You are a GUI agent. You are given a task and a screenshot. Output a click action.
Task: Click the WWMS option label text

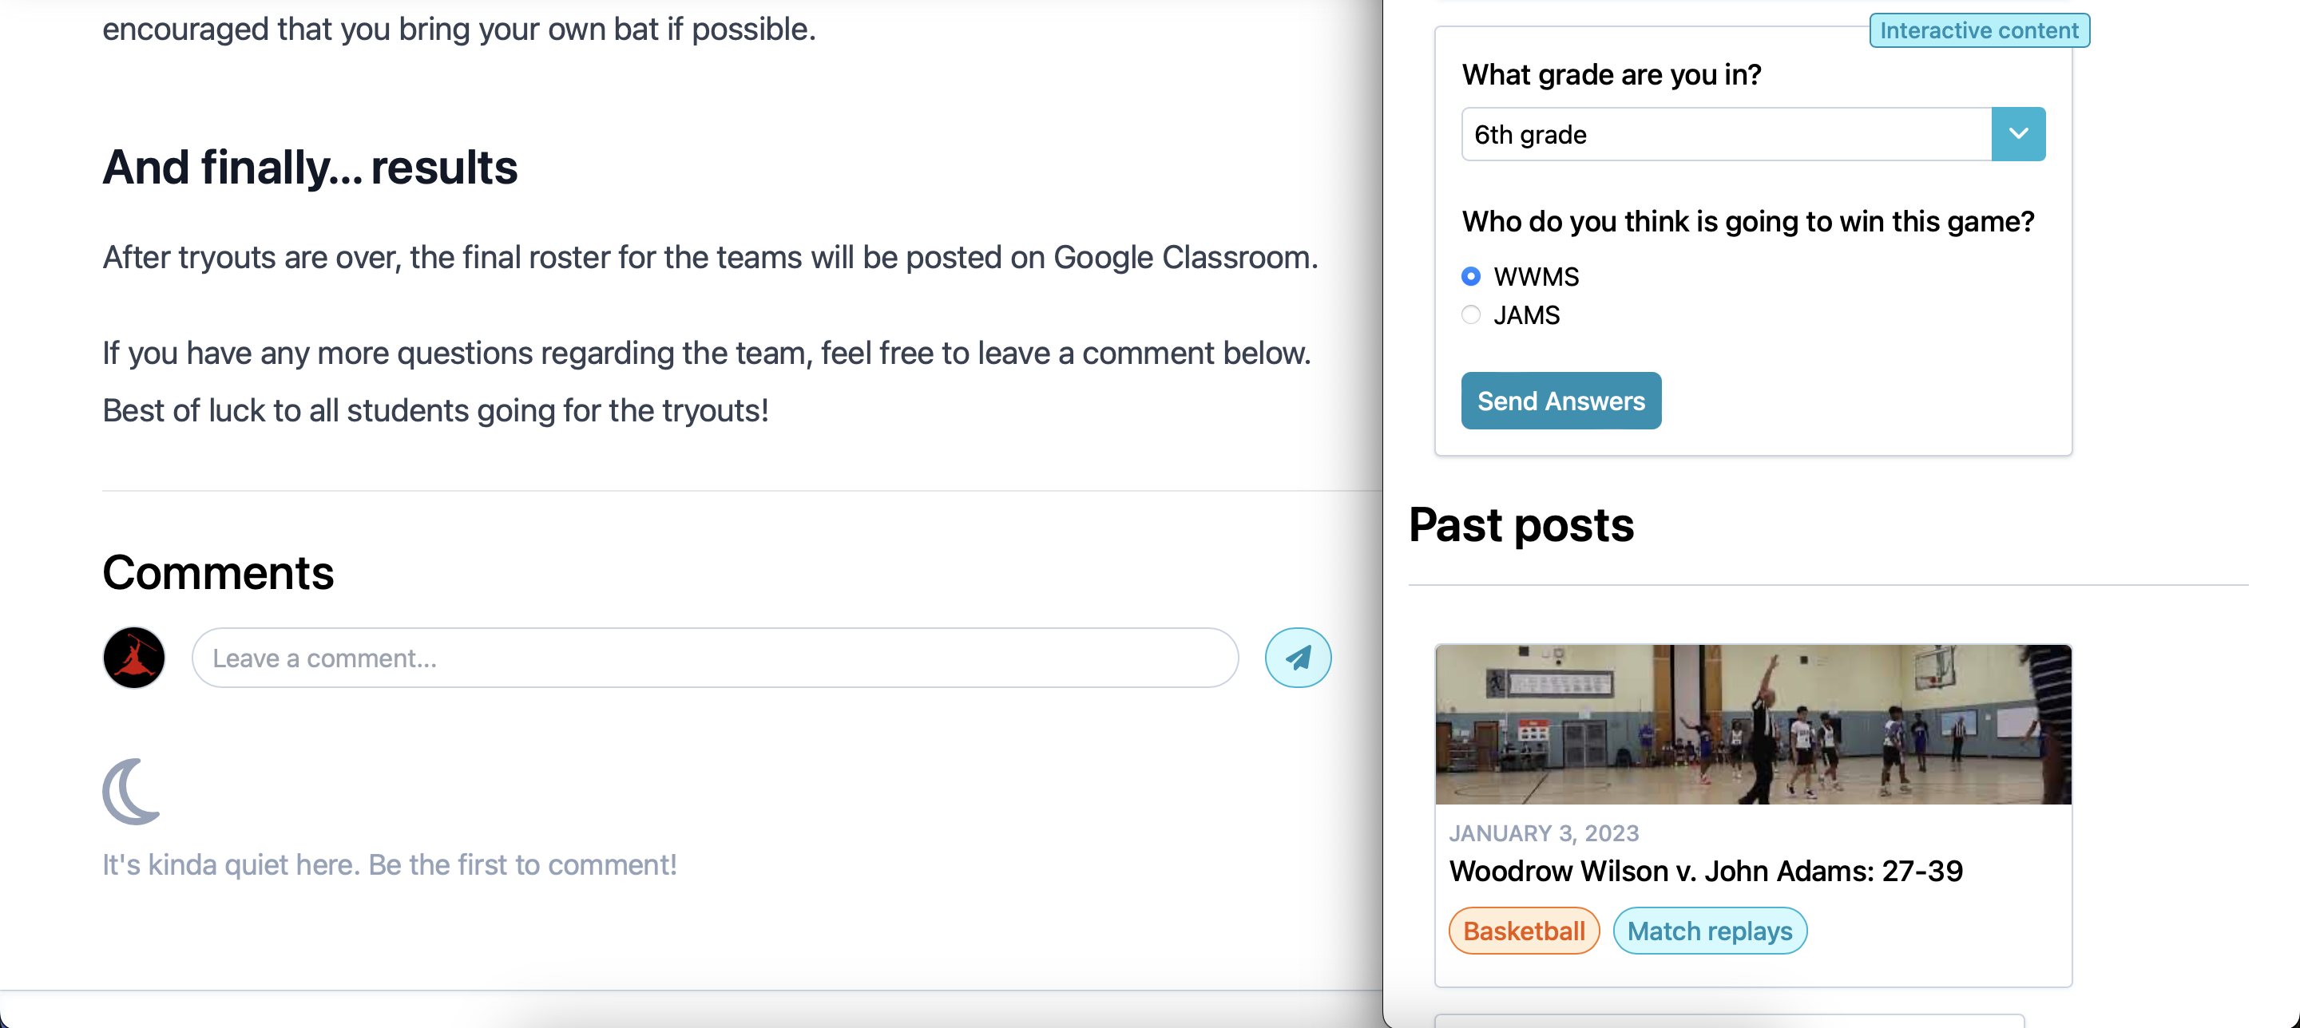tap(1536, 277)
